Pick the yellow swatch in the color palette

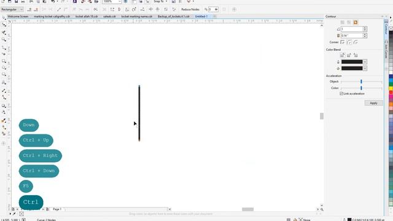[x=391, y=88]
